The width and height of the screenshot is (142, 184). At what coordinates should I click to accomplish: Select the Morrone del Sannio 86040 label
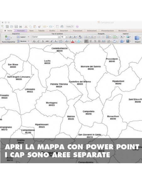pos(91,68)
